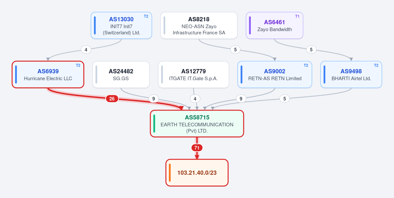Select the AS9498 BHARTI Airtel node

pyautogui.click(x=351, y=75)
